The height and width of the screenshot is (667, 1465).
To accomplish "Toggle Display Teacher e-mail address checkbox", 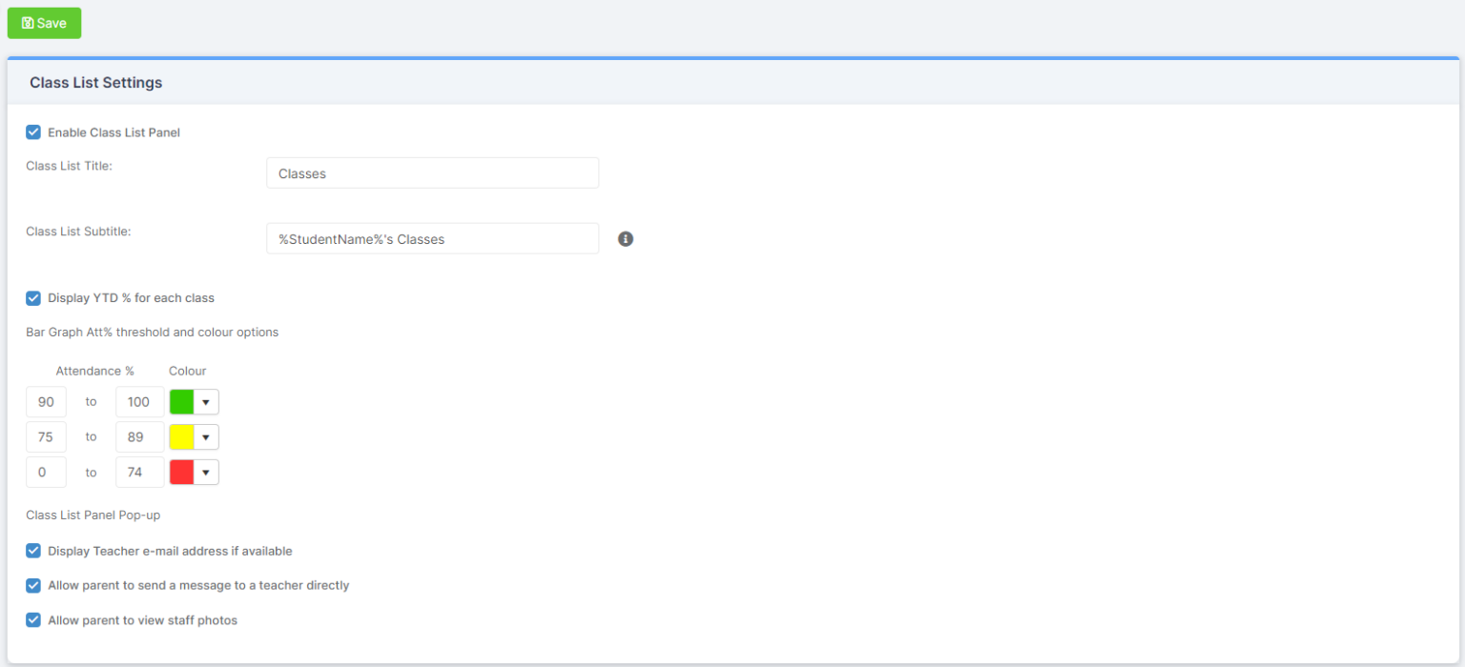I will [x=33, y=551].
